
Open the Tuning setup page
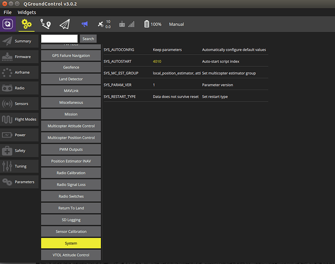click(19, 166)
